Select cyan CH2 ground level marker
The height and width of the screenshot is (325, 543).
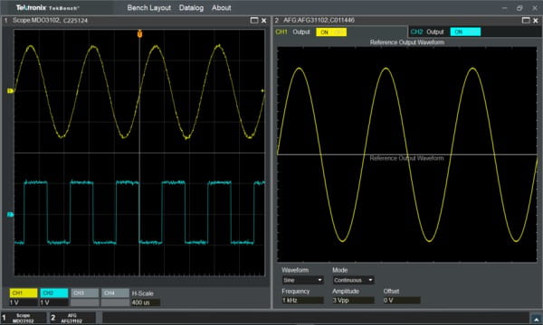point(10,215)
